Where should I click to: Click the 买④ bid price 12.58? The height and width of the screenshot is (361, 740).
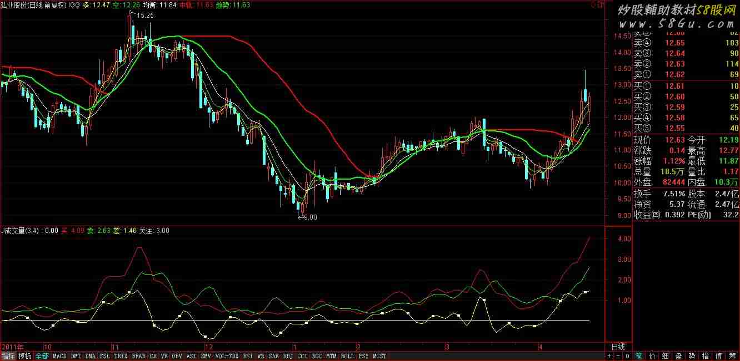point(675,118)
